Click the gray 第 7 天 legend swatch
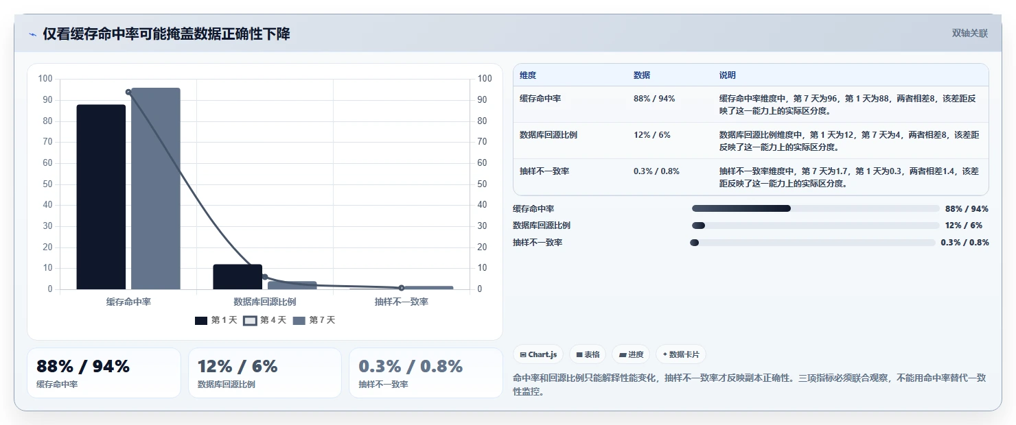The width and height of the screenshot is (1016, 425). 299,320
